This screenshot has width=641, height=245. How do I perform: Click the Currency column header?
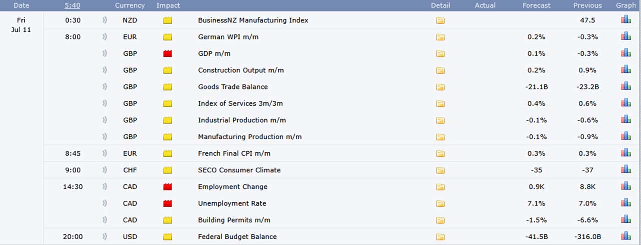pyautogui.click(x=130, y=5)
